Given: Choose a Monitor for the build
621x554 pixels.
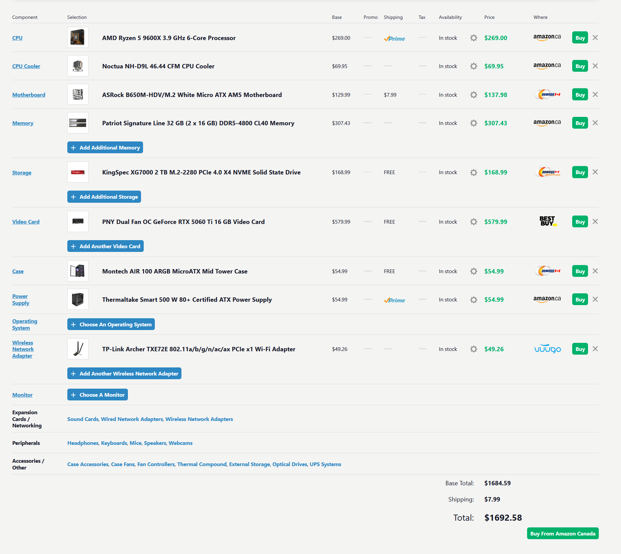Looking at the screenshot, I should (98, 395).
